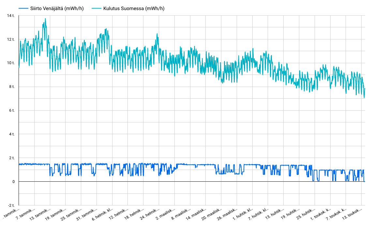Click the 1. toukok. x-axis date label
Screen dimensions: 372x225
(x=321, y=214)
